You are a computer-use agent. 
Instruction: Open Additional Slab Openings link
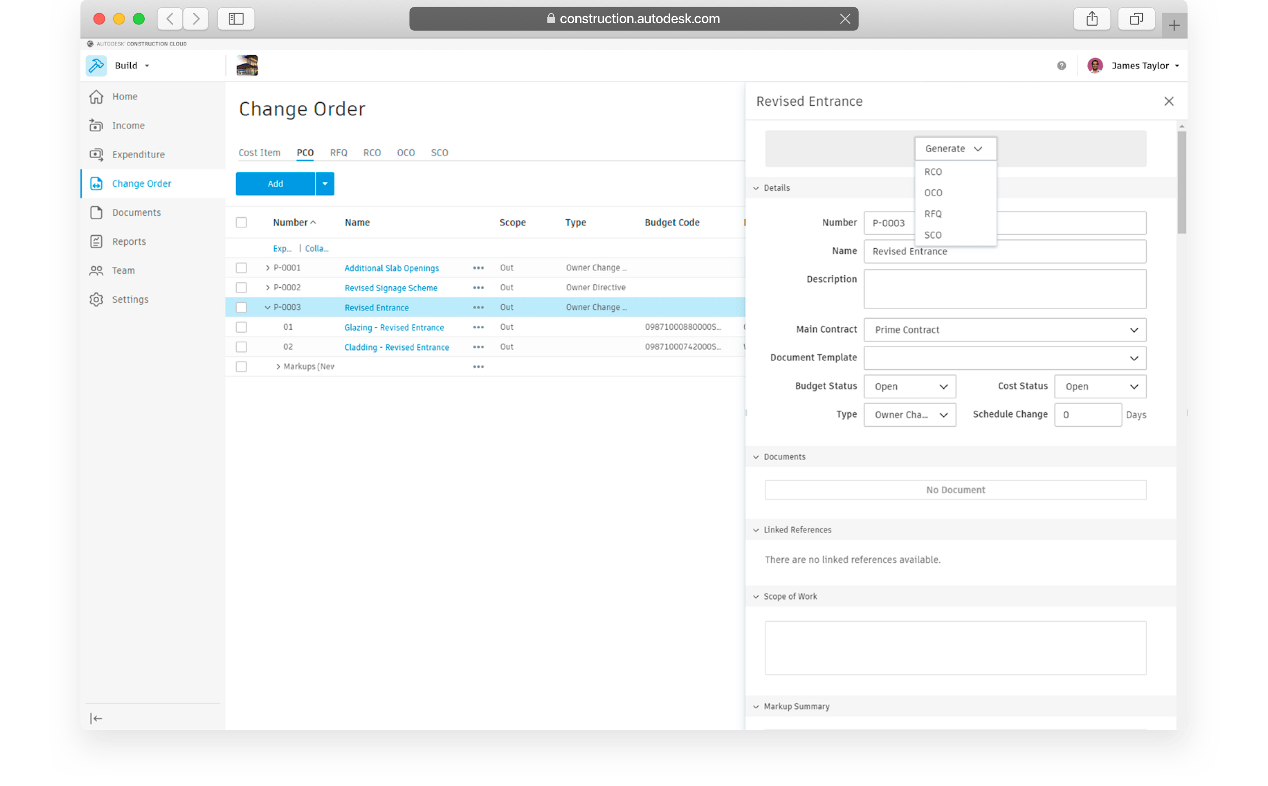[391, 268]
